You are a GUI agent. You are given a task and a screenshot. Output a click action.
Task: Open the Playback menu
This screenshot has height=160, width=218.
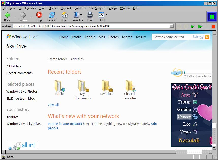pos(66,8)
